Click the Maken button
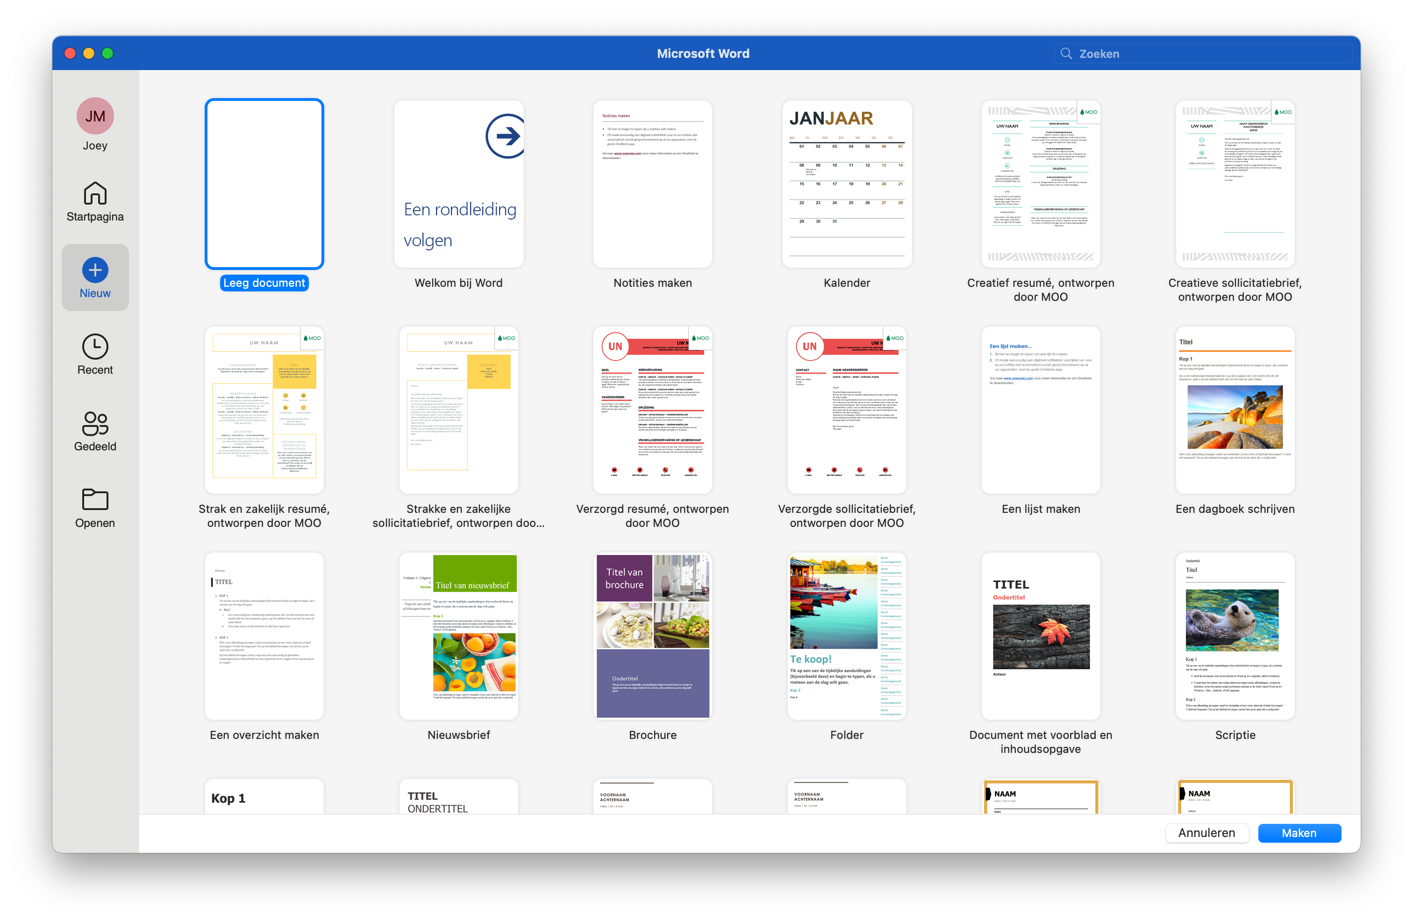This screenshot has height=922, width=1413. coord(1299,832)
